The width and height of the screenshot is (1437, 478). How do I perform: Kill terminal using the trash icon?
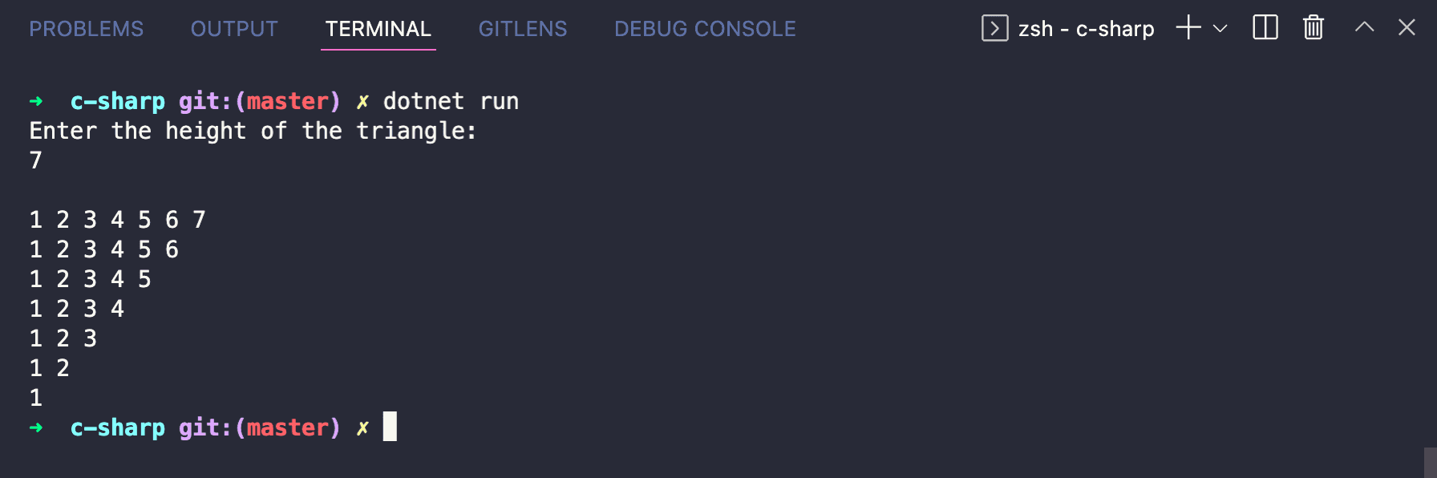point(1313,28)
